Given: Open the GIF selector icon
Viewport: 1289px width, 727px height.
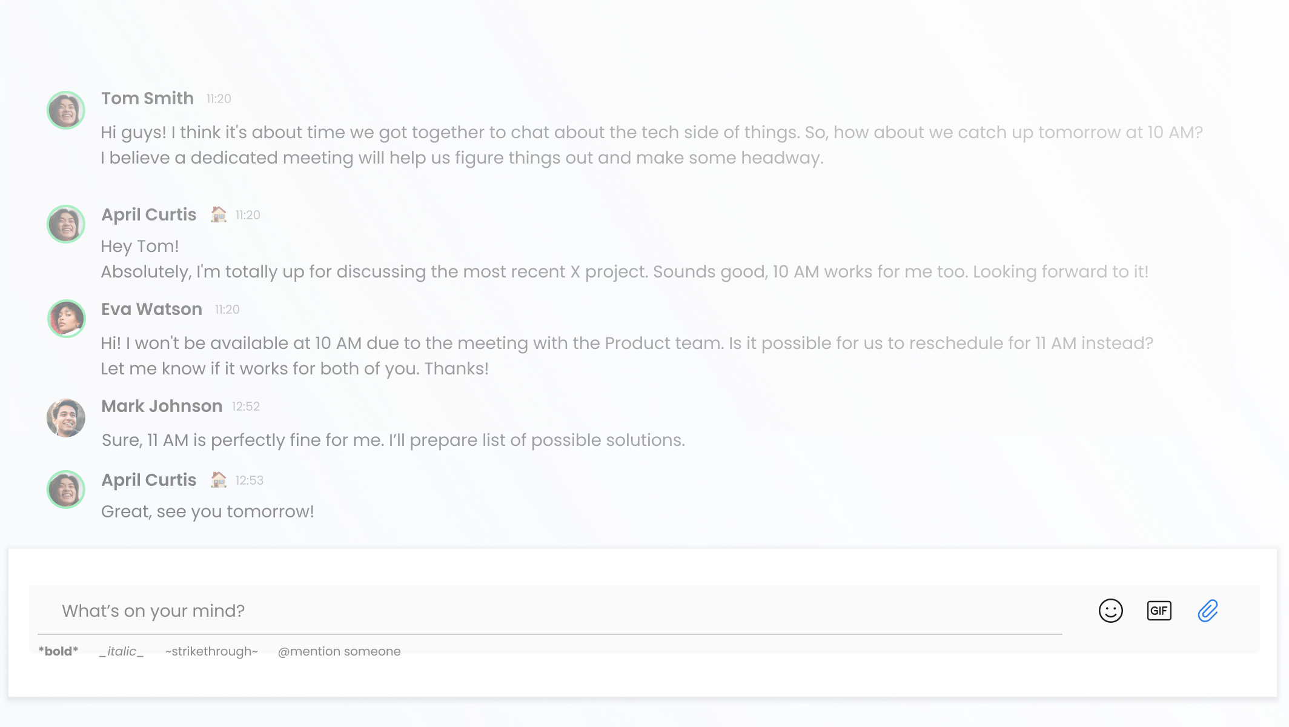Looking at the screenshot, I should [x=1159, y=611].
